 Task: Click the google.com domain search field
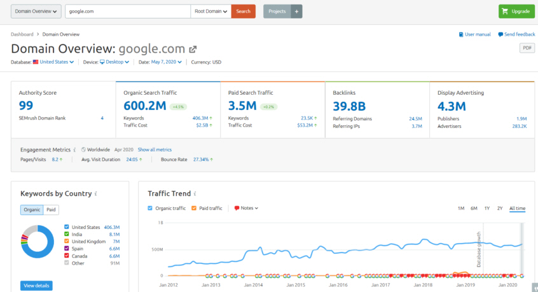click(127, 11)
